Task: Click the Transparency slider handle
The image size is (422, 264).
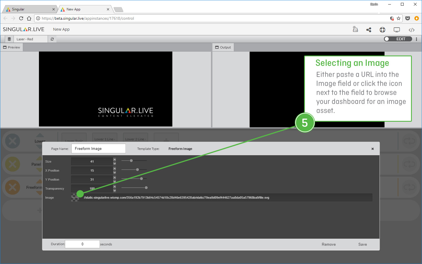Action: pyautogui.click(x=146, y=188)
